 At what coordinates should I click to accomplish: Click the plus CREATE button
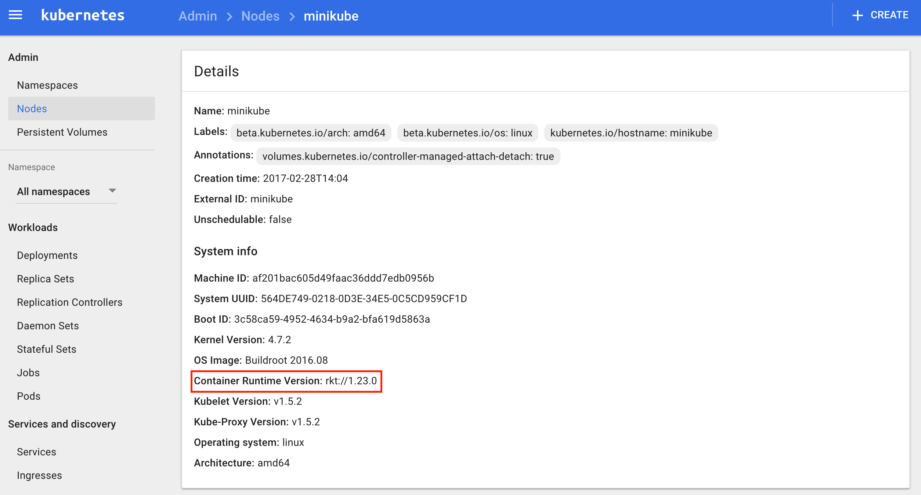(880, 15)
